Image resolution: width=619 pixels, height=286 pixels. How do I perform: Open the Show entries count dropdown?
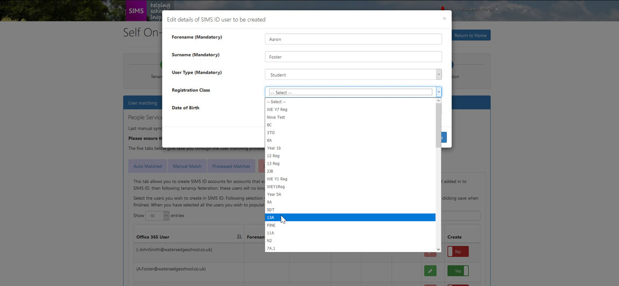[x=157, y=216]
